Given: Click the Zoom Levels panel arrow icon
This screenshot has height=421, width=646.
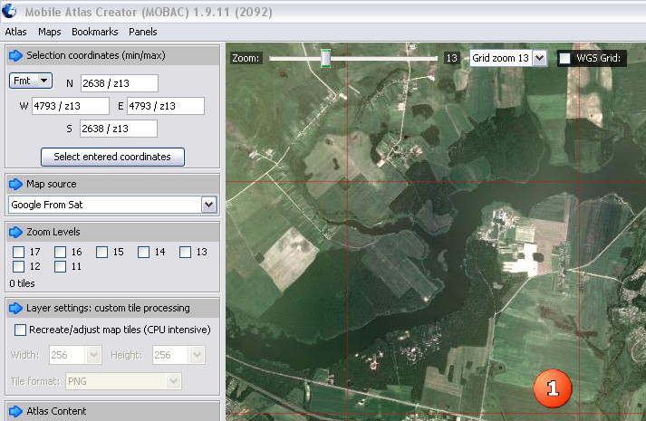Looking at the screenshot, I should pyautogui.click(x=15, y=232).
